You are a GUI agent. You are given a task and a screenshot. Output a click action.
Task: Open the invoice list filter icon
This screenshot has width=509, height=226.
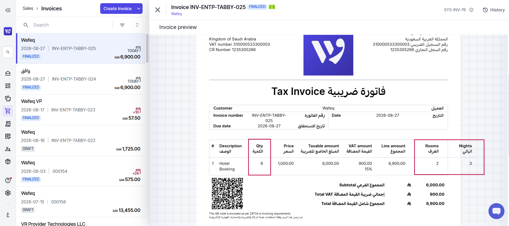(122, 25)
